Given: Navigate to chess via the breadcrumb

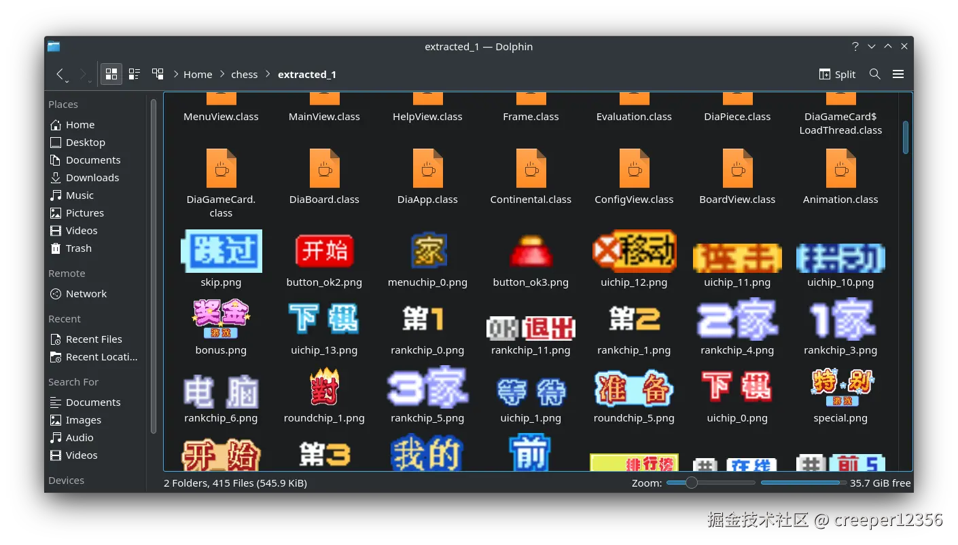Looking at the screenshot, I should (244, 74).
